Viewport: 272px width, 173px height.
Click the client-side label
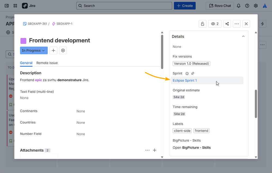coord(182,131)
